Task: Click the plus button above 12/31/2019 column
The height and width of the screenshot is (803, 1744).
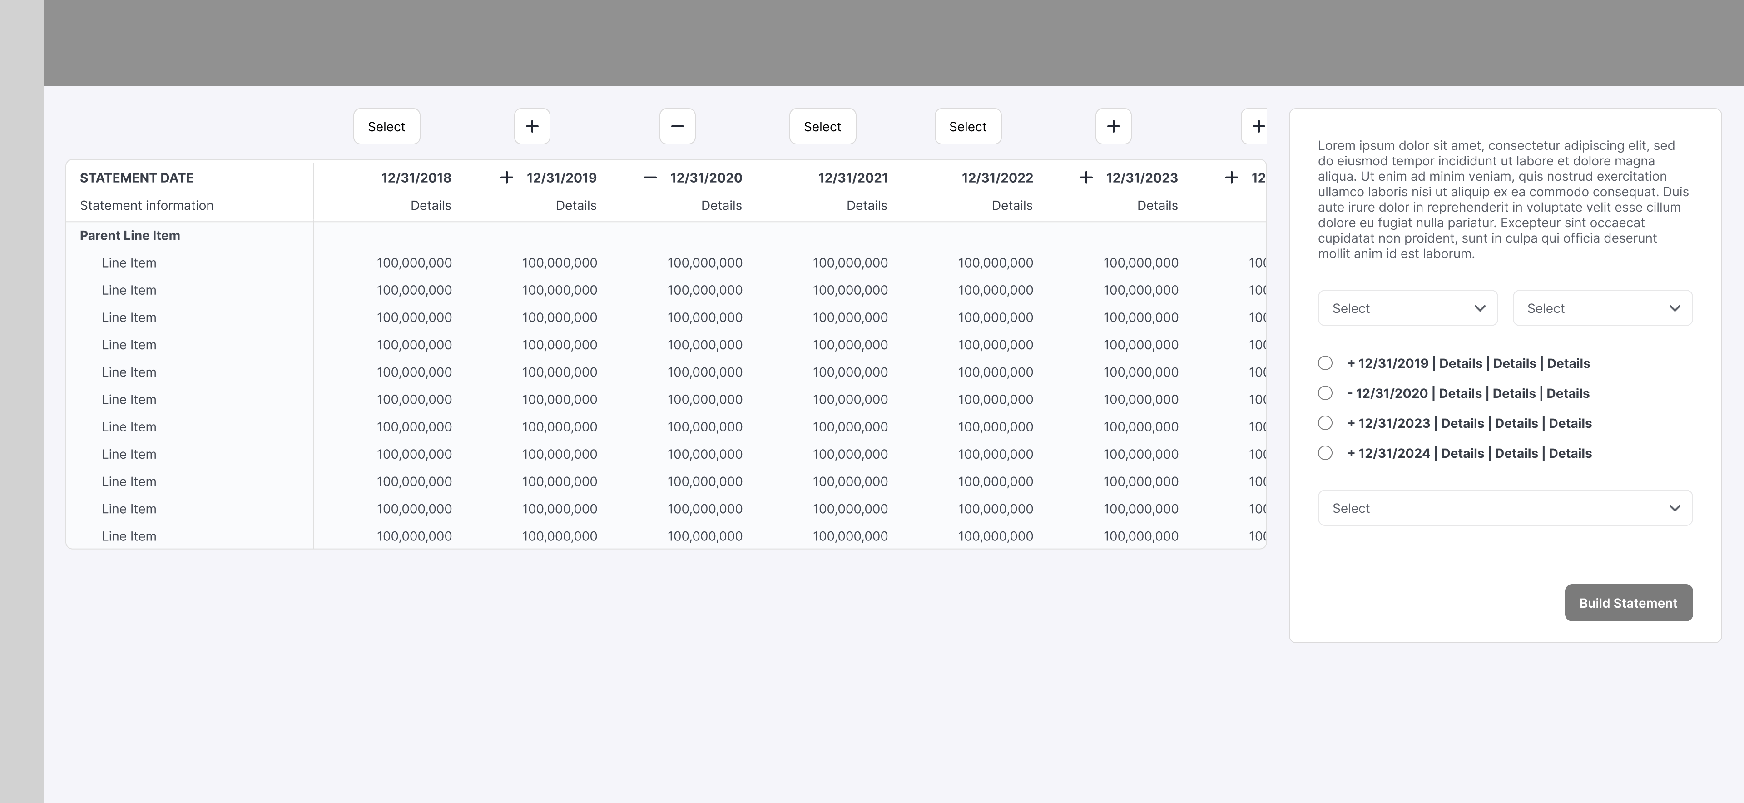Action: pyautogui.click(x=531, y=127)
